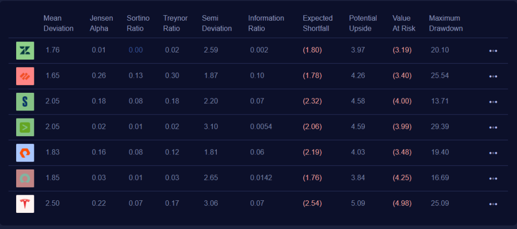Sort by Mean Deviation column header
Screen dimensions: 517x229
point(58,23)
